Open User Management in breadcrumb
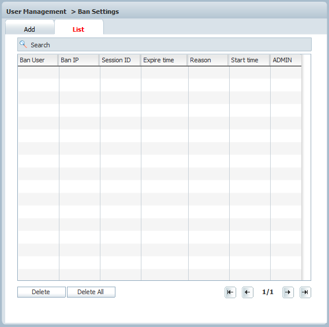 [x=36, y=12]
